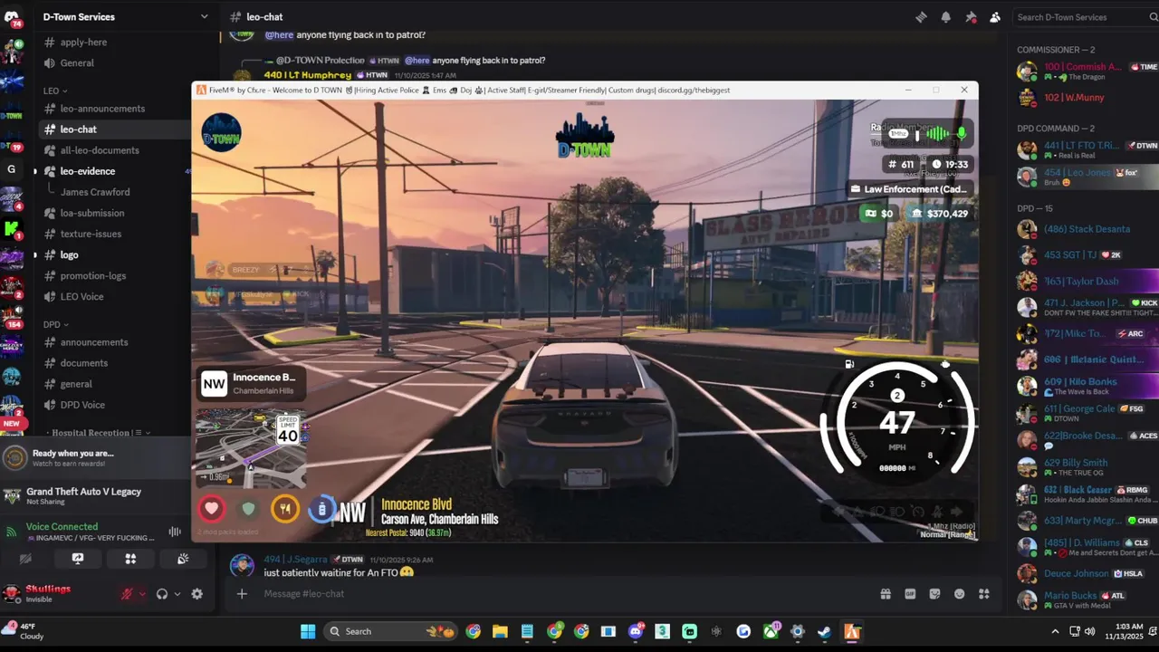This screenshot has width=1159, height=652.
Task: Click the Windows taskbar Search box
Action: [x=391, y=631]
